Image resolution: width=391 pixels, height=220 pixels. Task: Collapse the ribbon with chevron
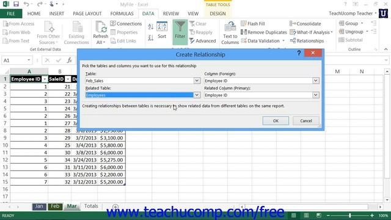386,49
